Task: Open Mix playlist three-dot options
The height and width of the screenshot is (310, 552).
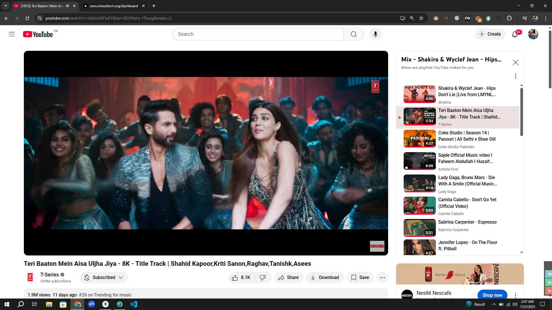Action: 515,76
